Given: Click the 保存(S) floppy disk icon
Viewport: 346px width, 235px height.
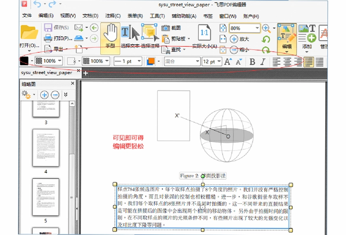Looking at the screenshot, I should 48,28.
